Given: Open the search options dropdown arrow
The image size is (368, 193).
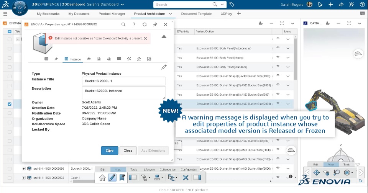Looking at the screenshot, I should [222, 5].
